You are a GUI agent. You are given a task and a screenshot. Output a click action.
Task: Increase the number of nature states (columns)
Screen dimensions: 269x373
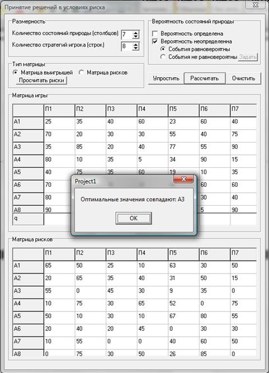[135, 32]
